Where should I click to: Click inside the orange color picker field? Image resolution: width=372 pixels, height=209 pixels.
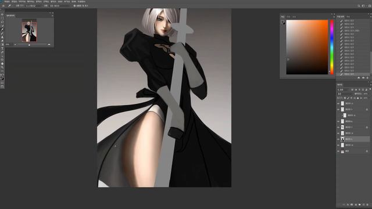(307, 47)
